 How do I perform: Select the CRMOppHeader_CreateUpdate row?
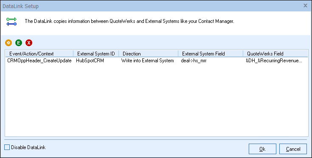pyautogui.click(x=157, y=61)
